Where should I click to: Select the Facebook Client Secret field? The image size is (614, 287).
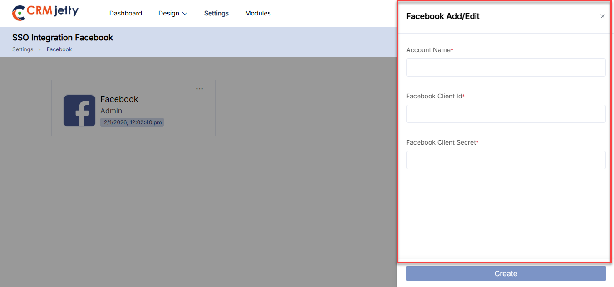click(x=506, y=160)
